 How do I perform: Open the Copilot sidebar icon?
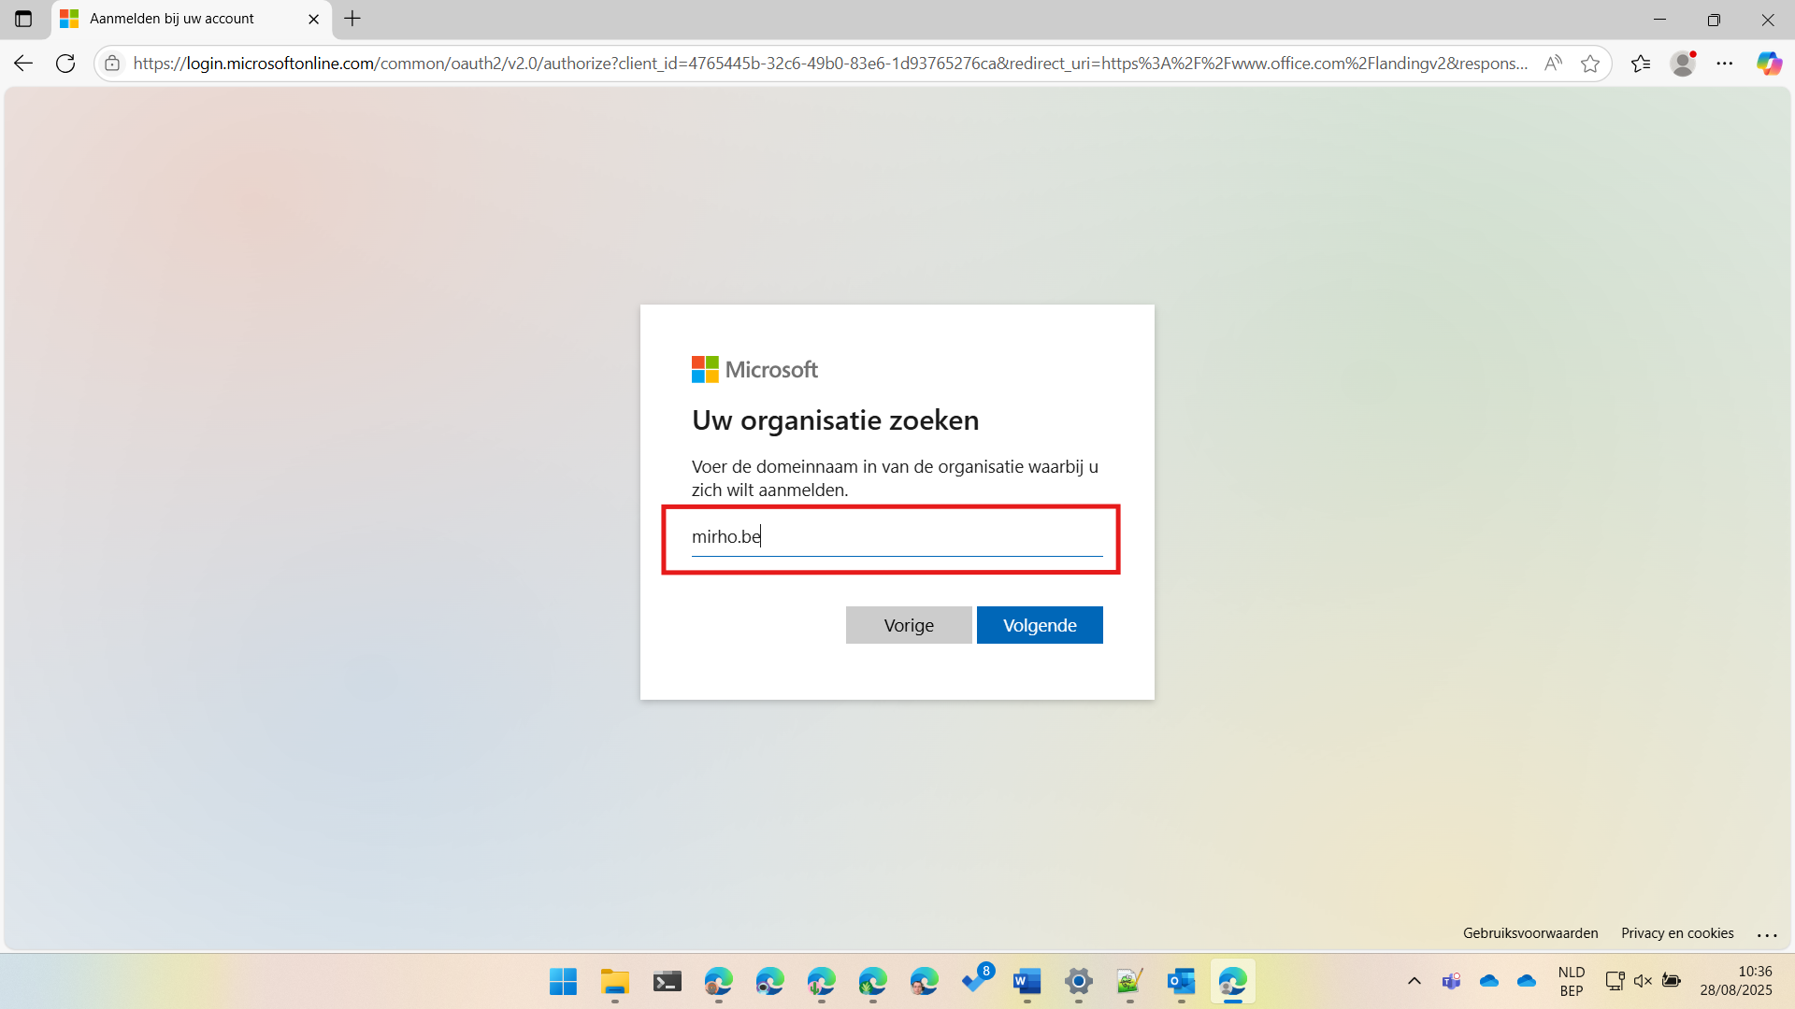pos(1768,64)
